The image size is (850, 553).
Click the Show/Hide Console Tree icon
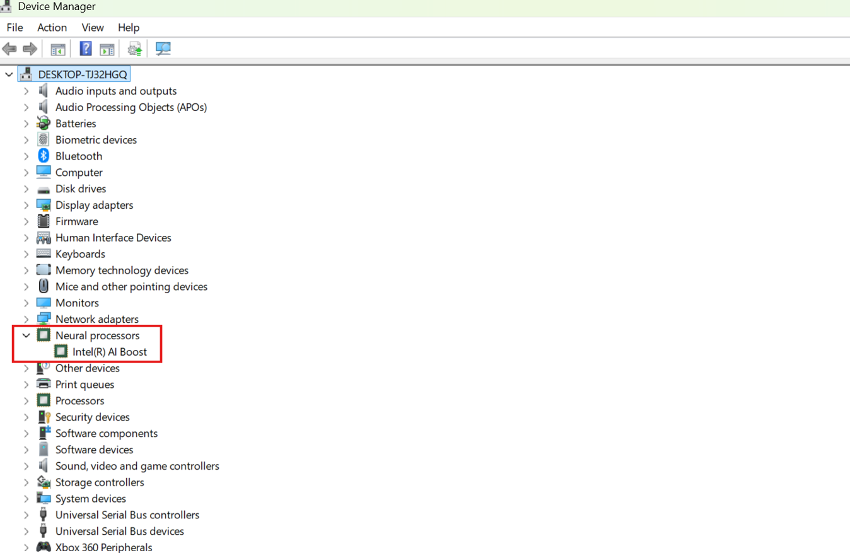pos(58,49)
